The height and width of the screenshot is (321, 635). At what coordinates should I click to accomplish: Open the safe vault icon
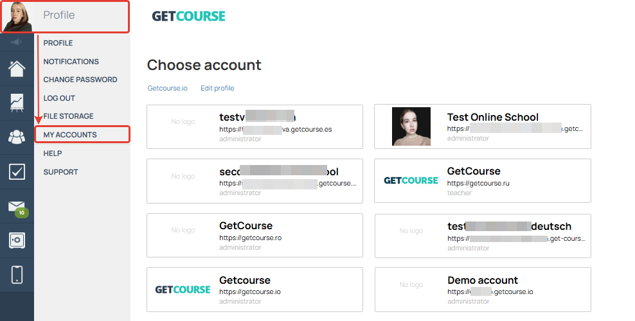17,241
